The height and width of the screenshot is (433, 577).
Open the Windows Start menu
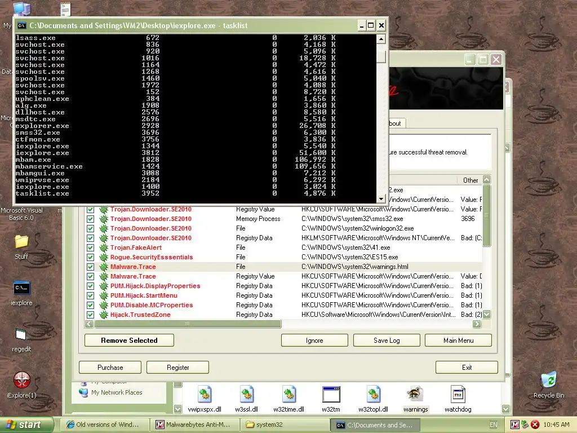click(x=26, y=425)
